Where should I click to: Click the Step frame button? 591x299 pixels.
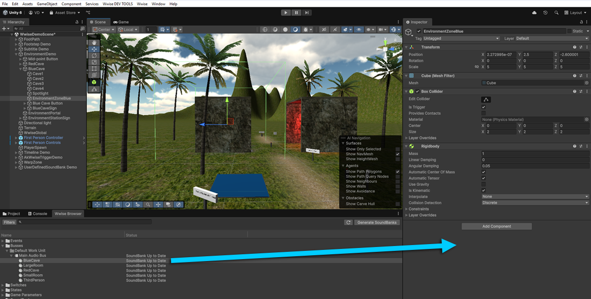tap(306, 13)
